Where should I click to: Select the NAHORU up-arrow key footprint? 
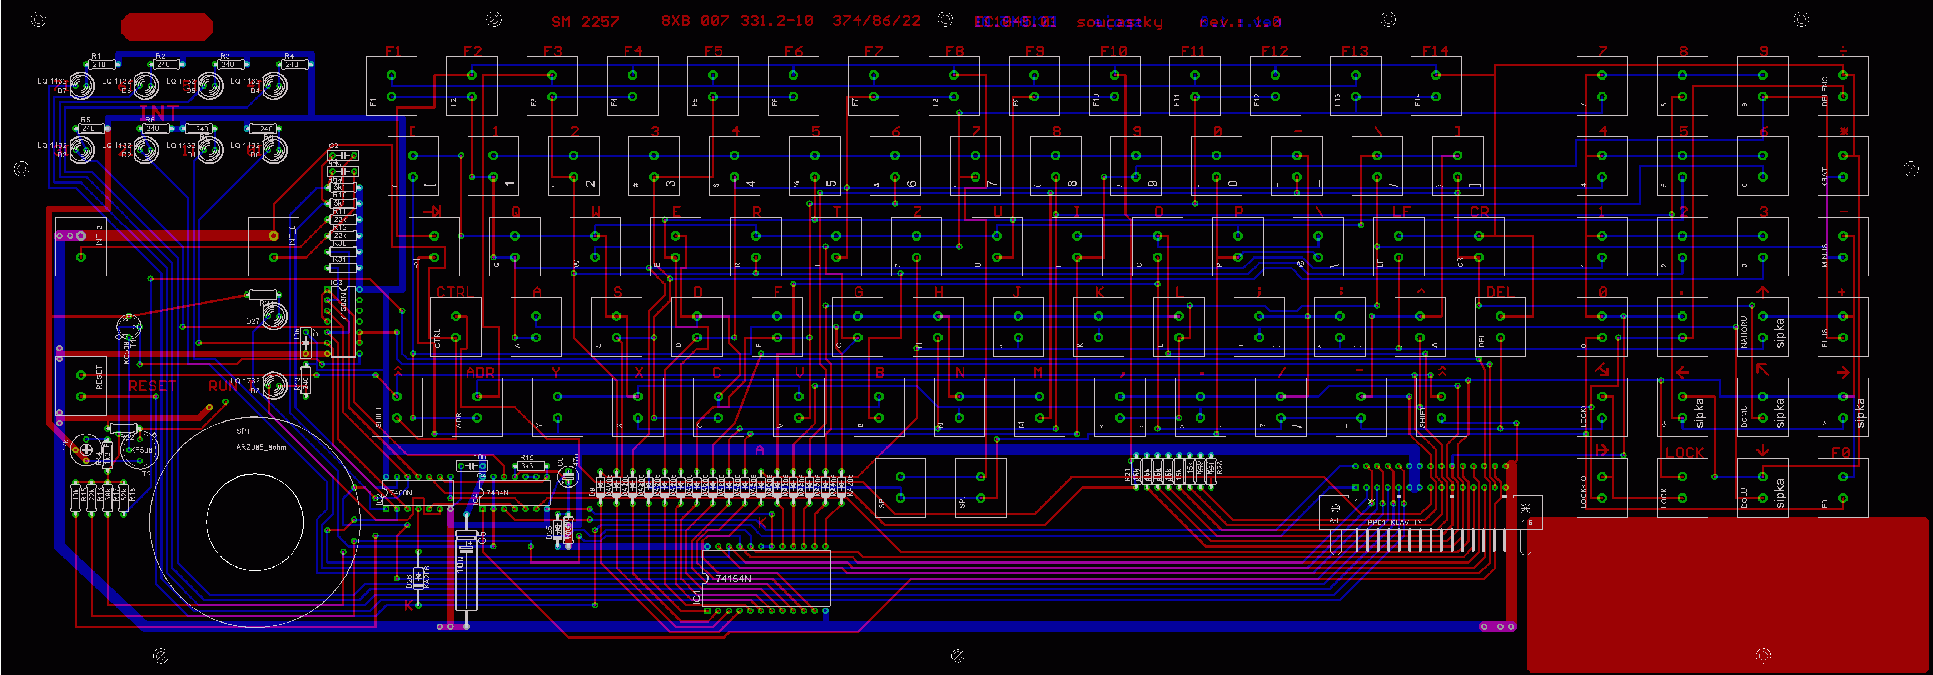1762,327
